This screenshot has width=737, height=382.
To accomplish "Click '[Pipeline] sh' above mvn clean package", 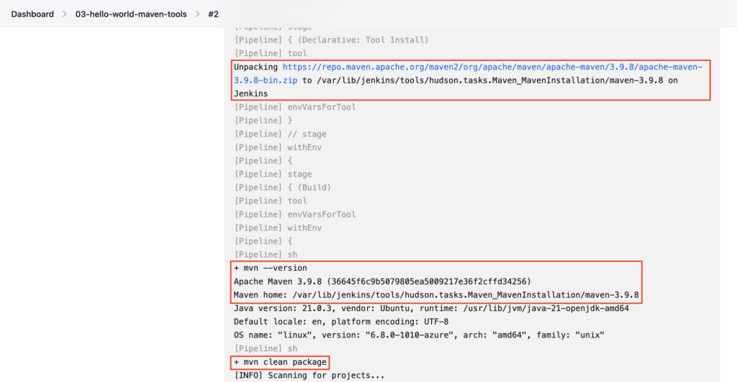I will 266,349.
